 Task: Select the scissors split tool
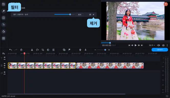32,50
